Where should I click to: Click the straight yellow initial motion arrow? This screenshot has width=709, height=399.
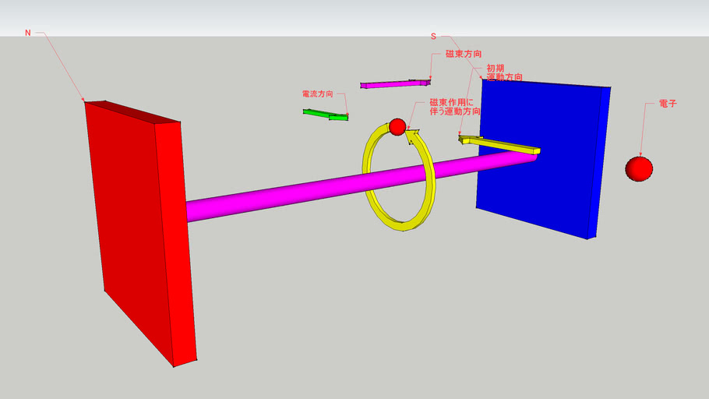point(499,143)
